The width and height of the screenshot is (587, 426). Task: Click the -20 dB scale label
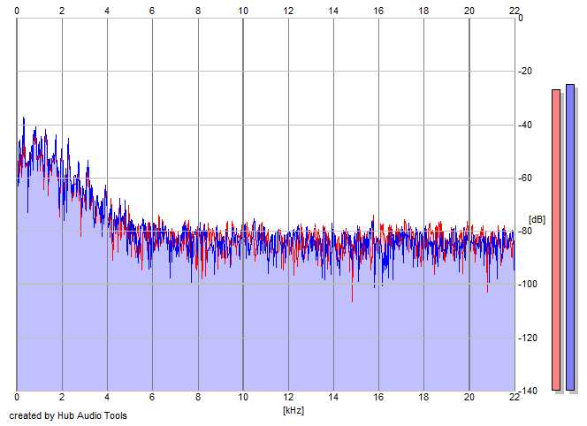[x=525, y=71]
